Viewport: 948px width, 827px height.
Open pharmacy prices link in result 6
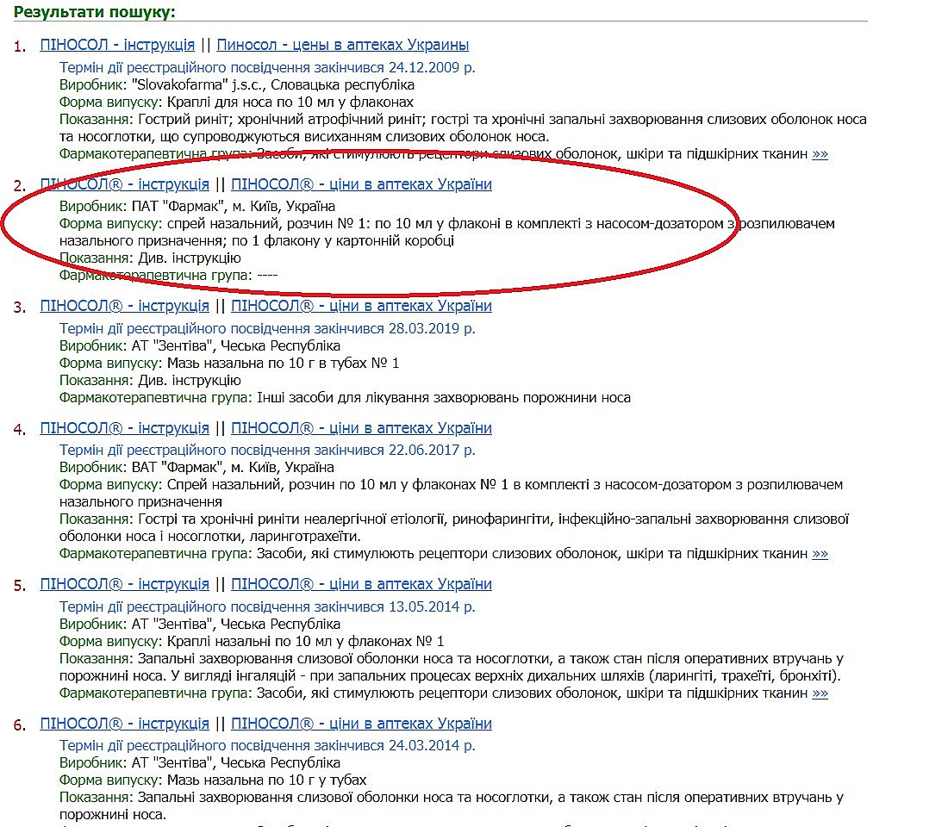361,724
